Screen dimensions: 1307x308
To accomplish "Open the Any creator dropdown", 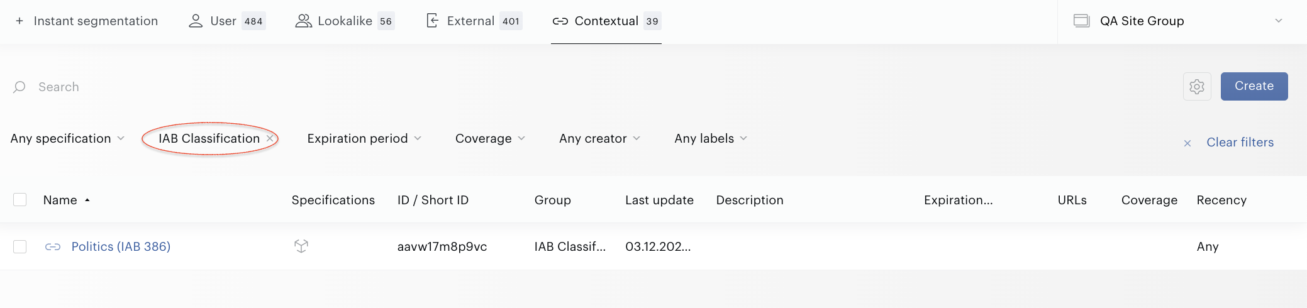I will click(599, 138).
